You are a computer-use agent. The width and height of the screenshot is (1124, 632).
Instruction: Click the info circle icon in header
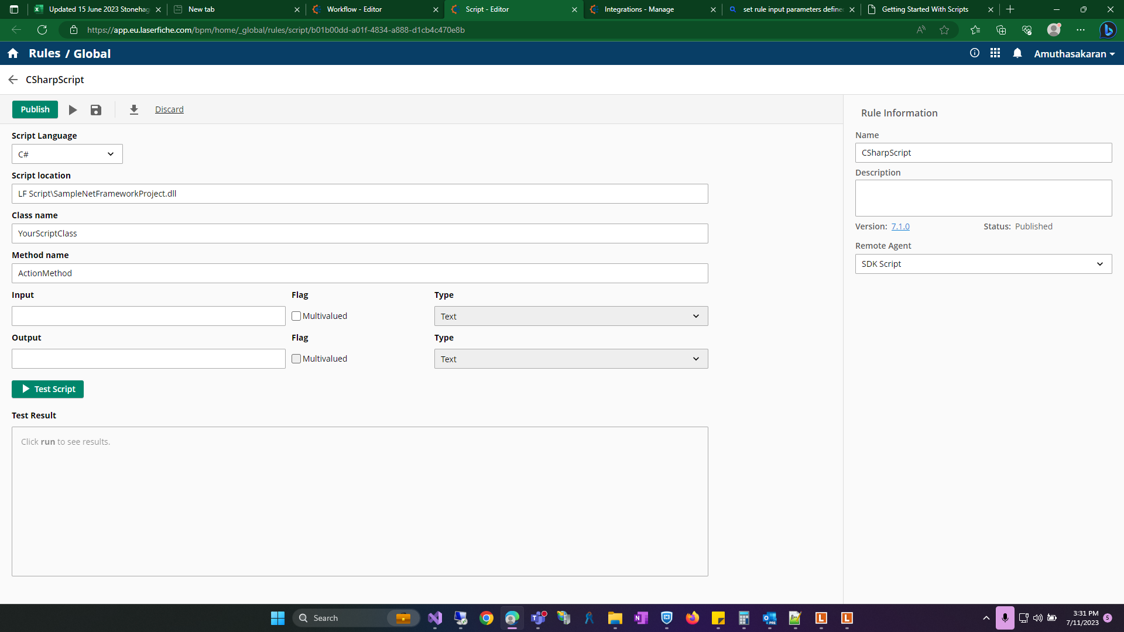click(x=975, y=53)
